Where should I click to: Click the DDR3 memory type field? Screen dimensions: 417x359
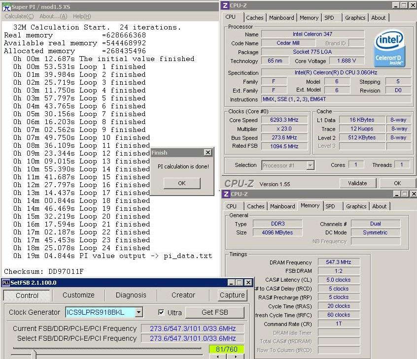coord(278,224)
